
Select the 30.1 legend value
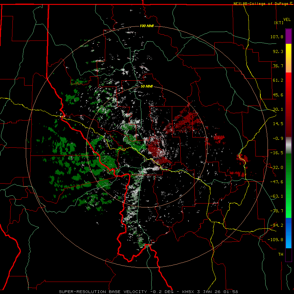click(278, 109)
